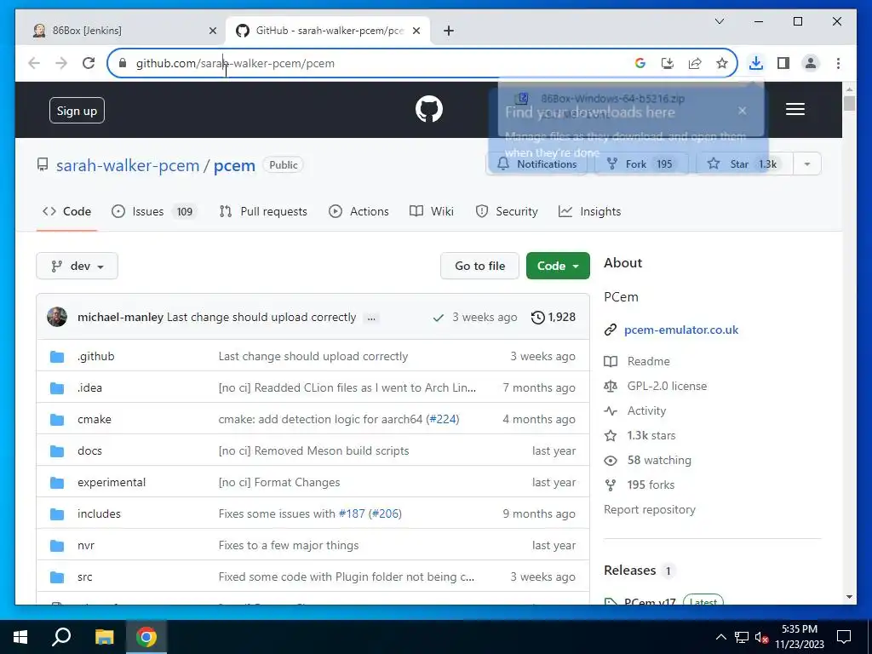This screenshot has height=654, width=872.
Task: Click the Notifications button
Action: click(x=536, y=164)
